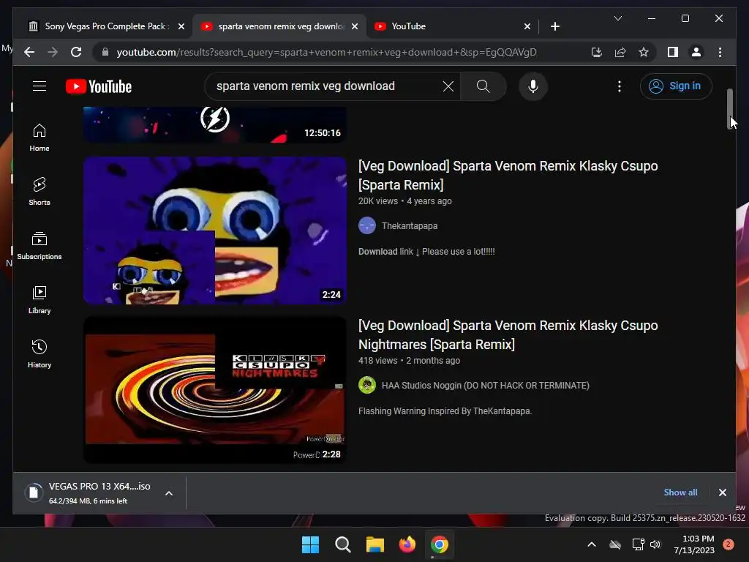This screenshot has height=562, width=749.
Task: Expand the VEGAS PRO download options chevron
Action: pyautogui.click(x=169, y=493)
